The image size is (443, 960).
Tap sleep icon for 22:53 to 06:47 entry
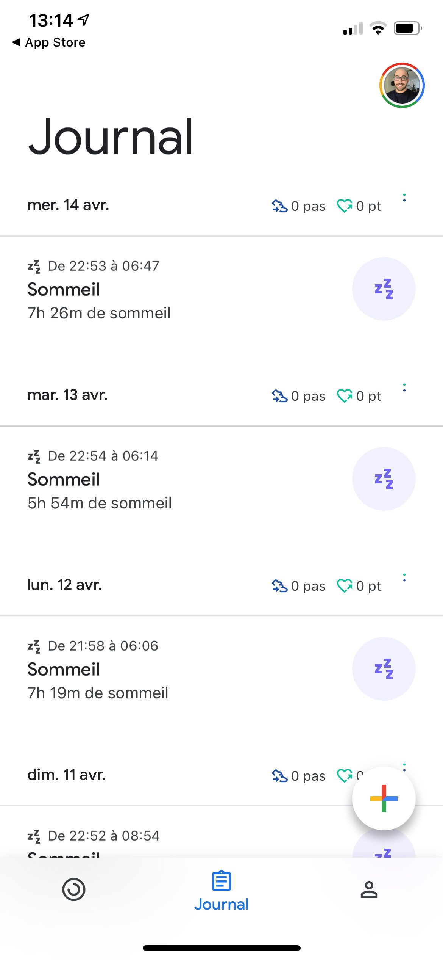pyautogui.click(x=384, y=289)
